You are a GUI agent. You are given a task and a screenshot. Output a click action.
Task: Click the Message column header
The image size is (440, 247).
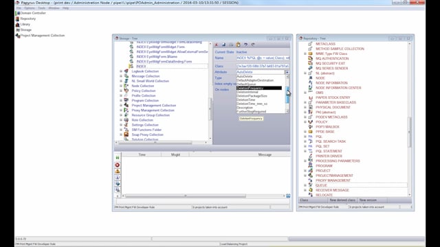(240, 154)
